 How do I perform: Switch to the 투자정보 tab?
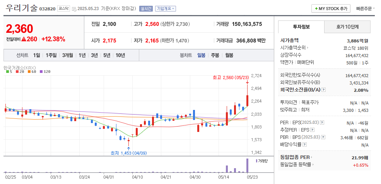point(301,27)
